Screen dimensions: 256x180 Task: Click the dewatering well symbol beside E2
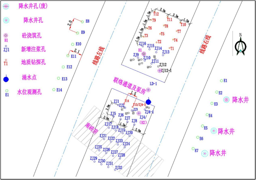tap(226, 100)
